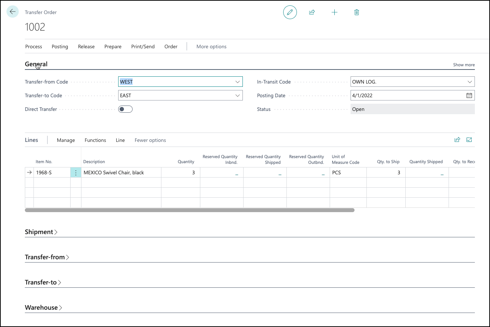The height and width of the screenshot is (327, 490).
Task: Open In-Transit Code dropdown arrow
Action: 469,82
